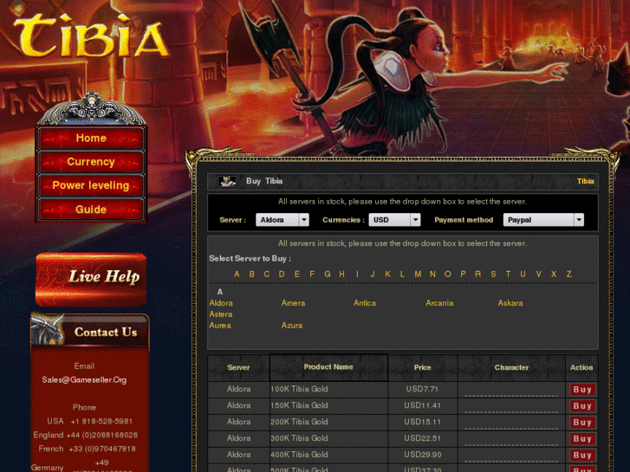This screenshot has width=630, height=472.
Task: Jump to servers starting with H
Action: (342, 274)
